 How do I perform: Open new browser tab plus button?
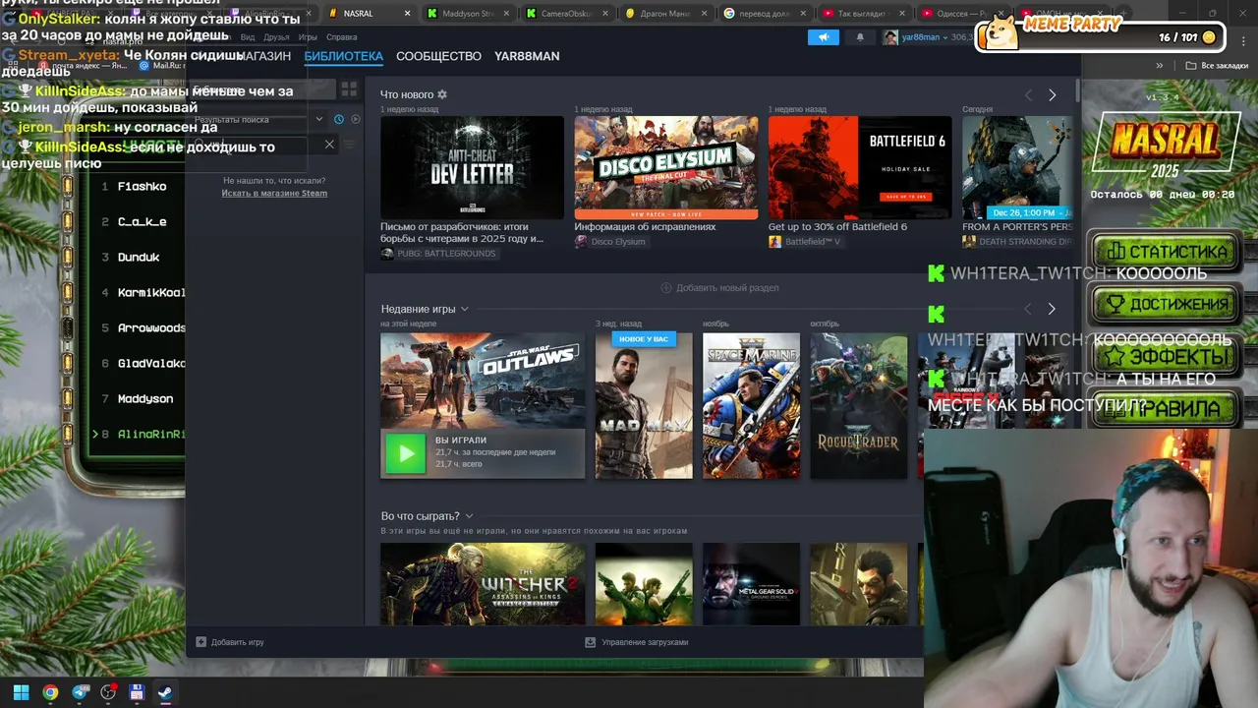[1123, 14]
